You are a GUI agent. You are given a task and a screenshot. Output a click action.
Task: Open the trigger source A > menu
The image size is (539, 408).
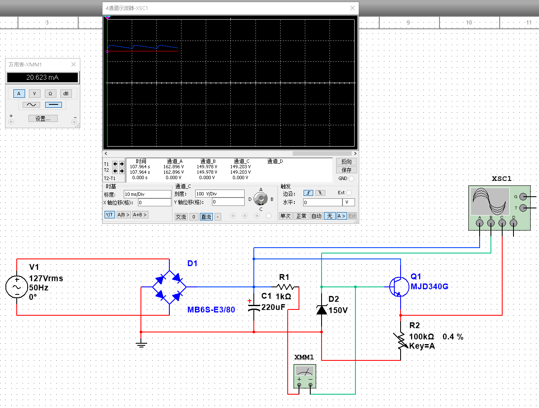pos(341,216)
